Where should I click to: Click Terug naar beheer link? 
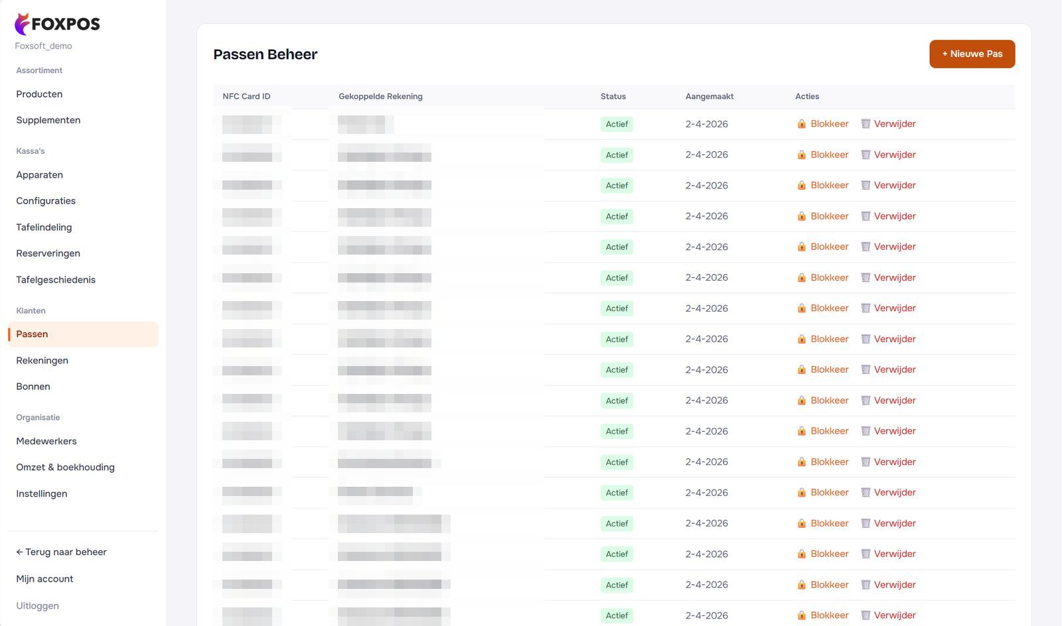[x=61, y=552]
